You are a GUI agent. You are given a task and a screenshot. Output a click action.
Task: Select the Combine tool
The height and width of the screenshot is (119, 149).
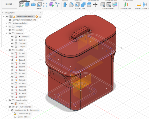[83, 4]
